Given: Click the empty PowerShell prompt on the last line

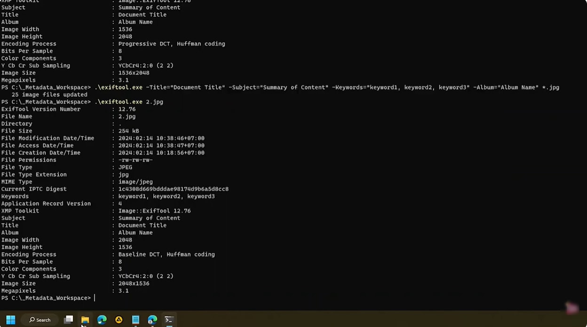Looking at the screenshot, I should 48,298.
